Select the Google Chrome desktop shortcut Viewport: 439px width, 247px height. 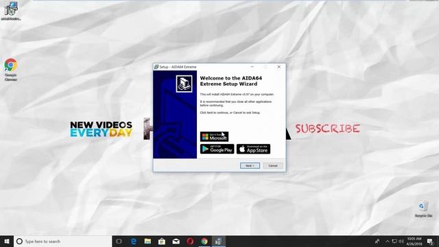point(11,70)
